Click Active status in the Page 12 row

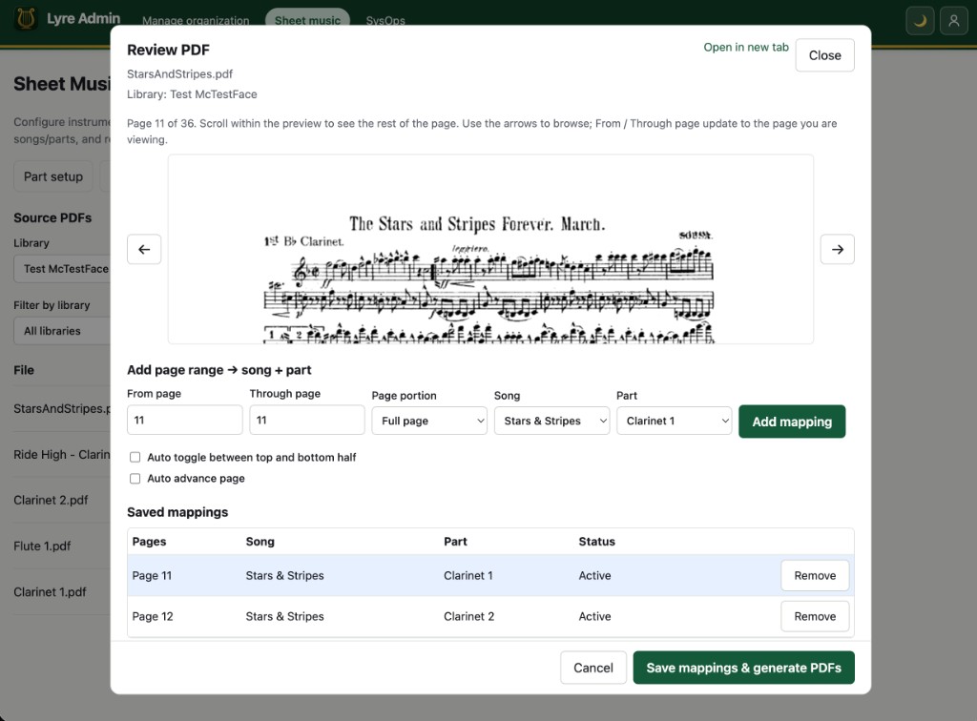pos(594,616)
